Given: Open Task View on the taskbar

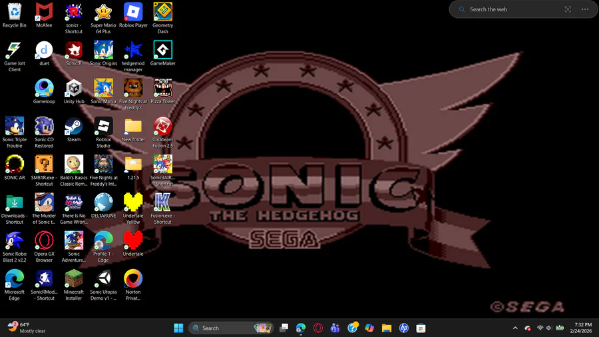Looking at the screenshot, I should pos(284,328).
